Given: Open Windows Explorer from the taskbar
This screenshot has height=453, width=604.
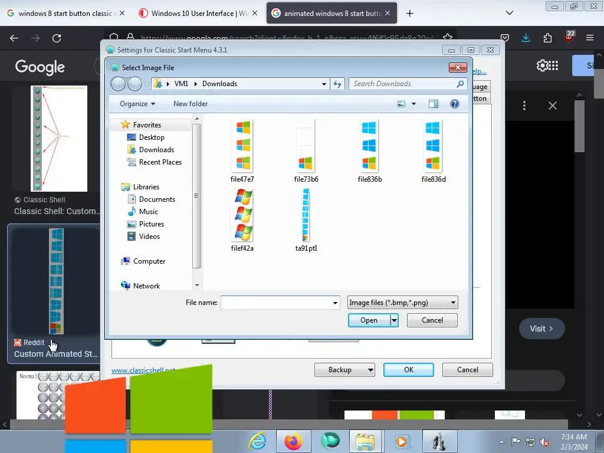Looking at the screenshot, I should tap(365, 441).
